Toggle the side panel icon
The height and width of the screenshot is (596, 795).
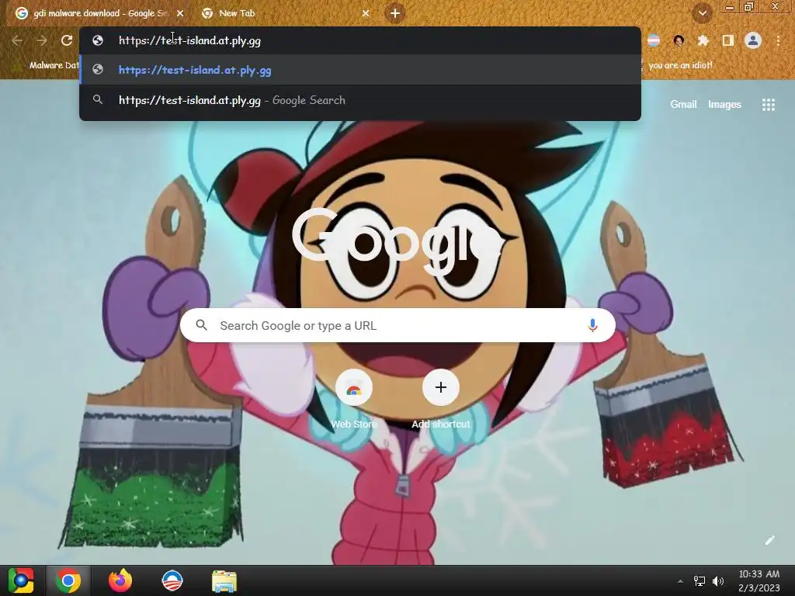point(728,40)
